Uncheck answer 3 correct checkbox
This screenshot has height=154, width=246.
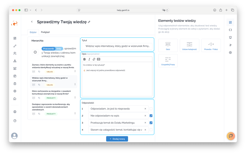[151, 123]
